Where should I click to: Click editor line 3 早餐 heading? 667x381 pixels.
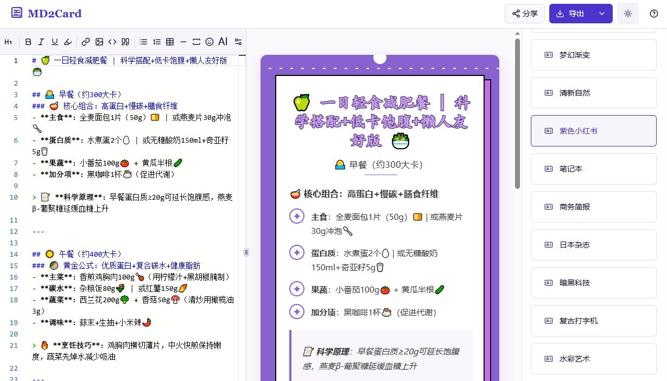click(x=77, y=94)
